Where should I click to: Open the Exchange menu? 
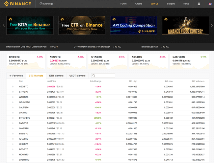[x=46, y=4]
